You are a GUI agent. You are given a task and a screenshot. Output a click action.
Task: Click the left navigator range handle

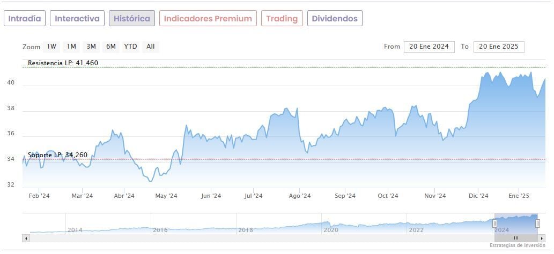pyautogui.click(x=494, y=223)
